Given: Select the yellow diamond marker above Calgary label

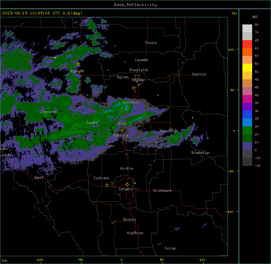Looking at the screenshot, I should click(127, 185).
